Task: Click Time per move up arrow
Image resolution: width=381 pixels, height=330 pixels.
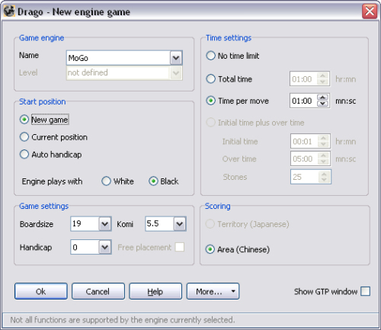Action: point(322,98)
